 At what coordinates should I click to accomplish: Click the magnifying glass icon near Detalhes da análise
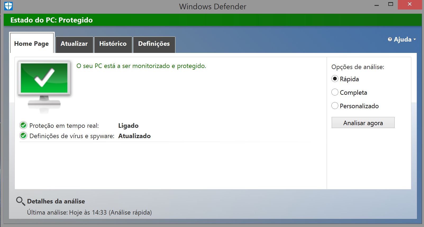[x=21, y=201]
